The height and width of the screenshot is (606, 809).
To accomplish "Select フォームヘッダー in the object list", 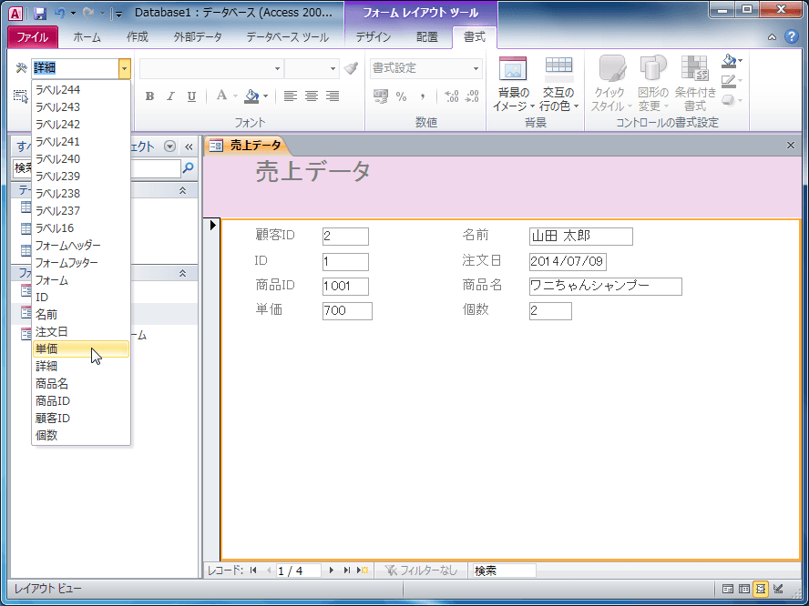I will [80, 246].
